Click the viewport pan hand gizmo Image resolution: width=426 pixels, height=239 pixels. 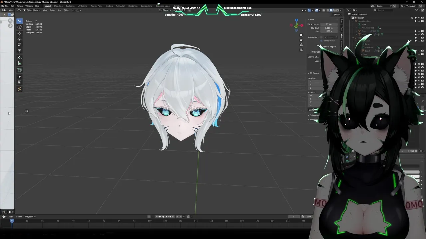pos(301,40)
